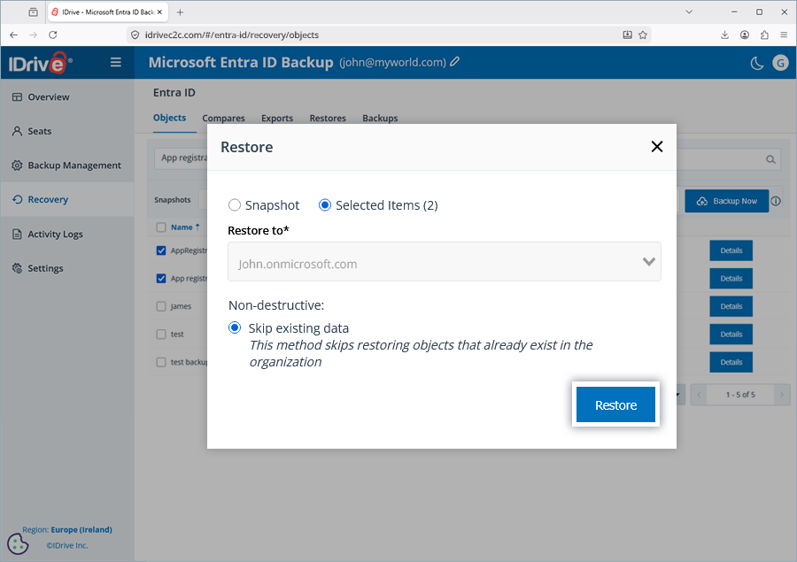Click the search magnifier icon
The width and height of the screenshot is (797, 562).
click(770, 159)
